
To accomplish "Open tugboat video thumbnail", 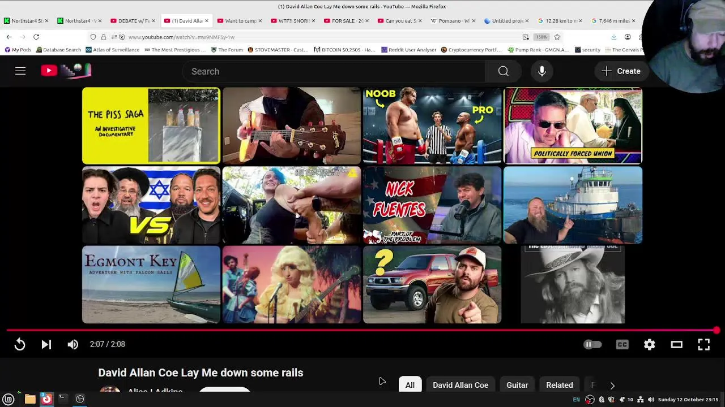I will pos(573,205).
